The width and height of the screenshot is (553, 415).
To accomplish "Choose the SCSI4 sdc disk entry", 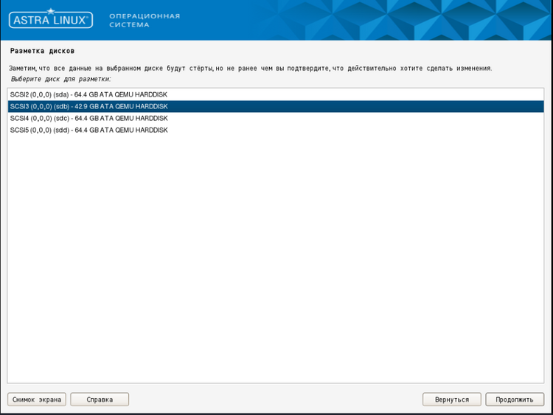I will 88,118.
